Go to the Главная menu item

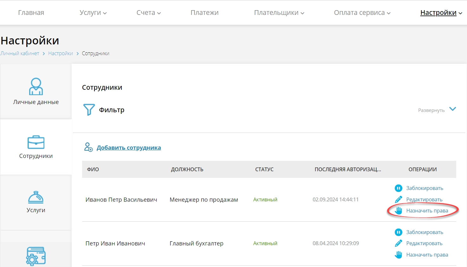tap(31, 13)
